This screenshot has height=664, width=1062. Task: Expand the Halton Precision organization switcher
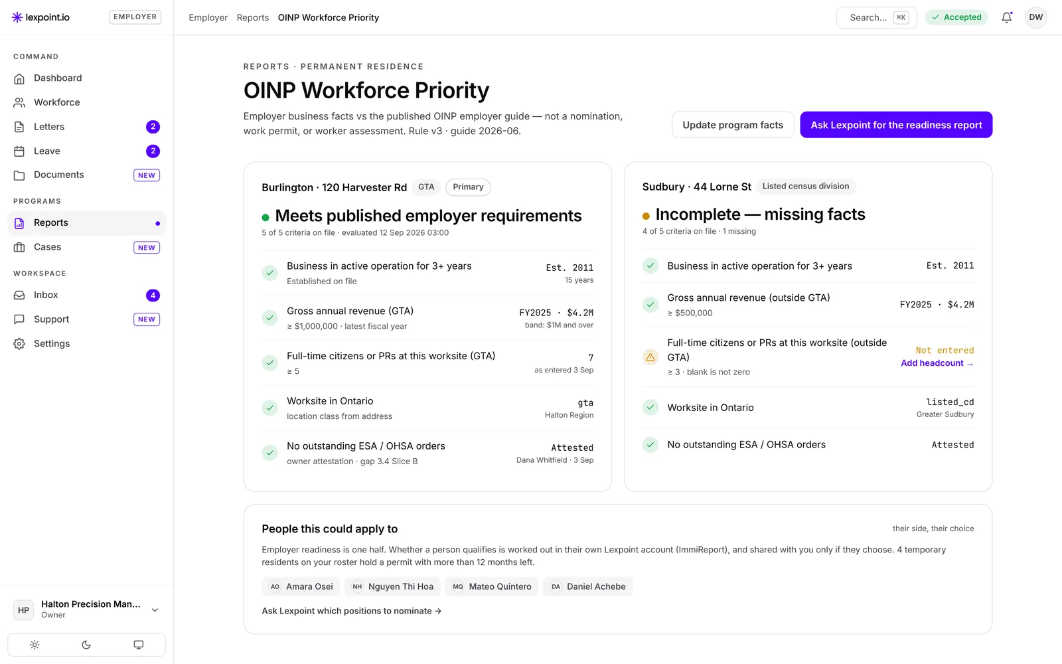pos(86,610)
